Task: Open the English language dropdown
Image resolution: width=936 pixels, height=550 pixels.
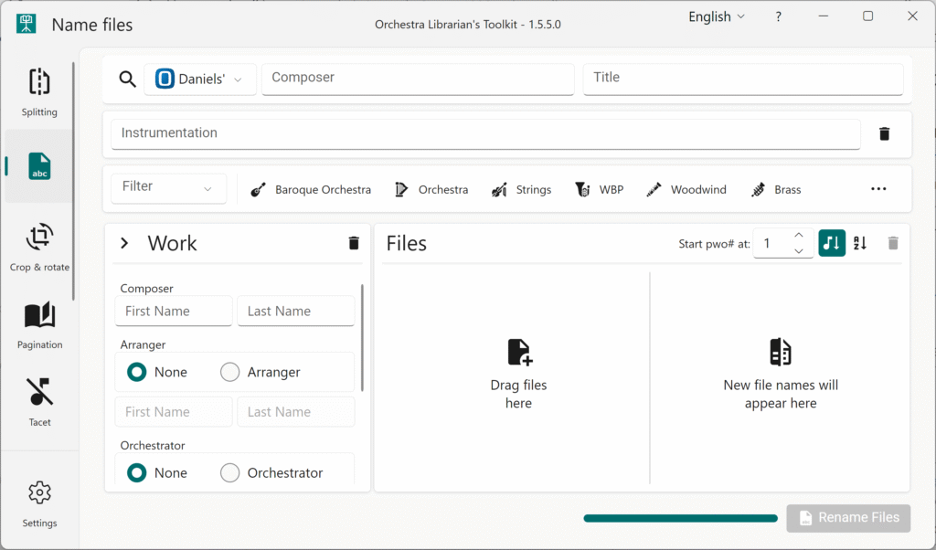Action: click(x=717, y=16)
